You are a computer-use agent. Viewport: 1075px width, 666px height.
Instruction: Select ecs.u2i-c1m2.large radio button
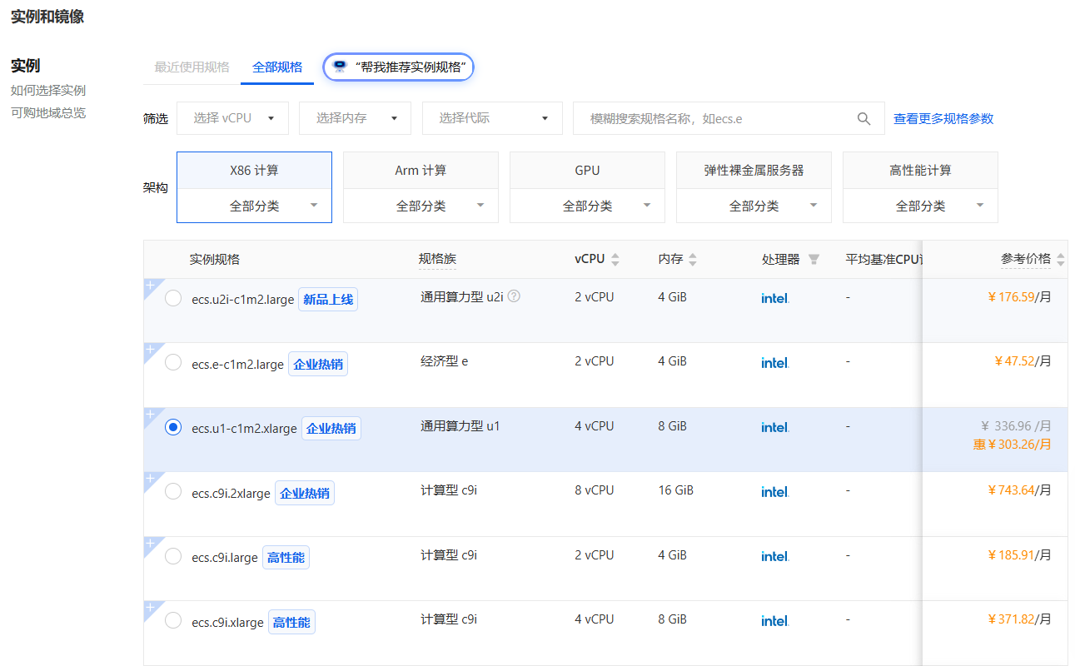pyautogui.click(x=173, y=298)
